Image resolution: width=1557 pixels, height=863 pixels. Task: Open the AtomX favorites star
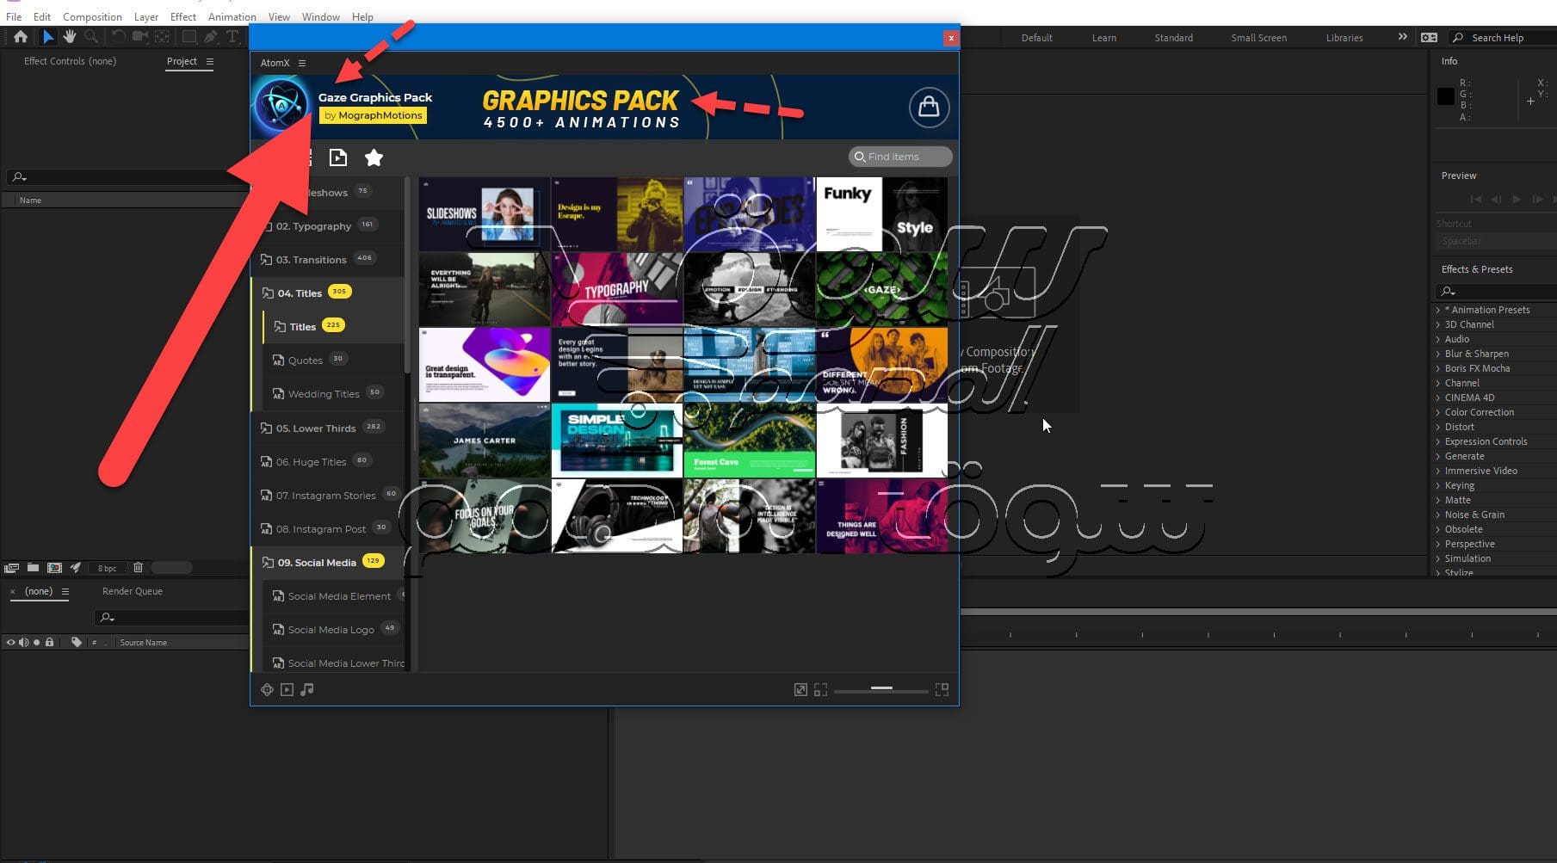[374, 157]
